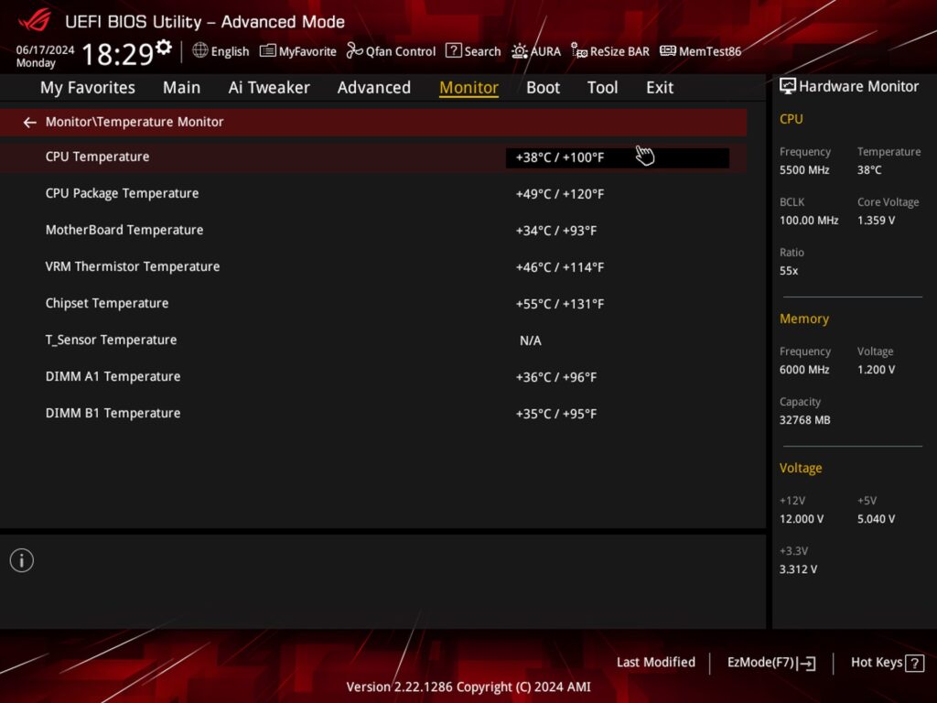Click the ROG logo icon
The width and height of the screenshot is (937, 703).
35,21
